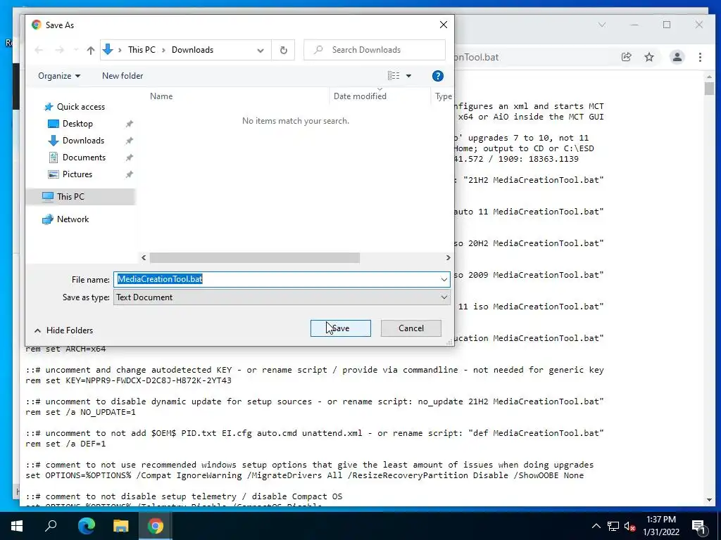The image size is (721, 540).
Task: Open Windows taskbar search
Action: (x=51, y=526)
